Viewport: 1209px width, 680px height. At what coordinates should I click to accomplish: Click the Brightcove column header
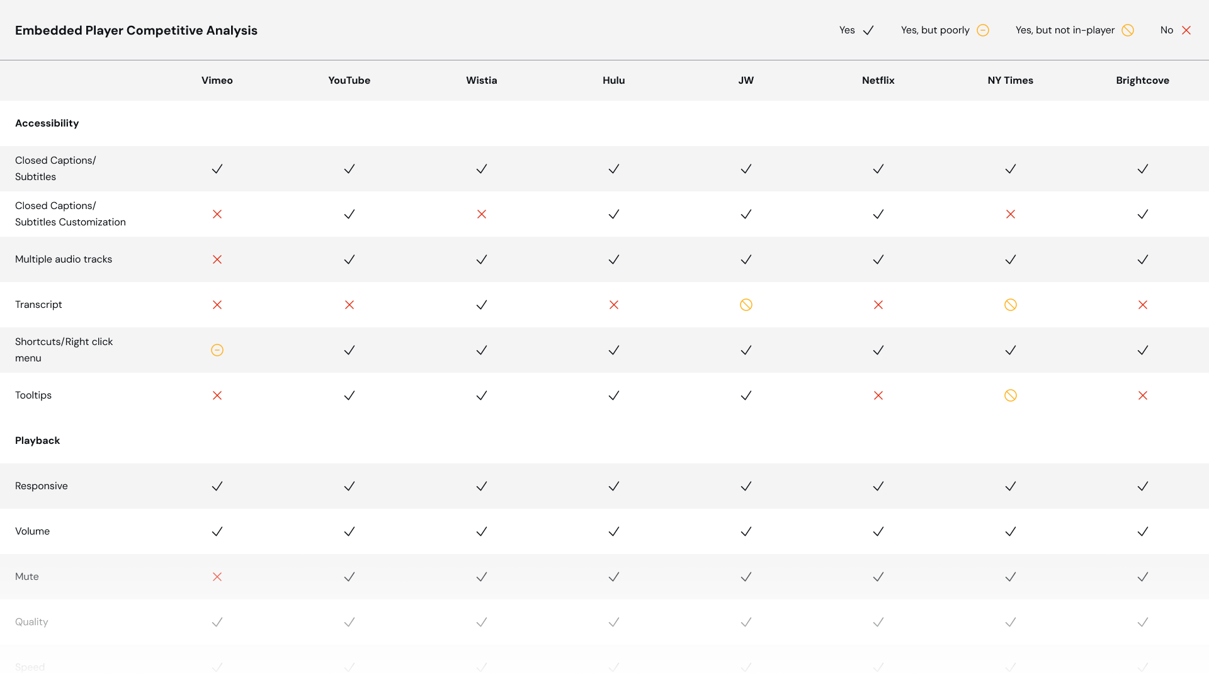tap(1142, 81)
